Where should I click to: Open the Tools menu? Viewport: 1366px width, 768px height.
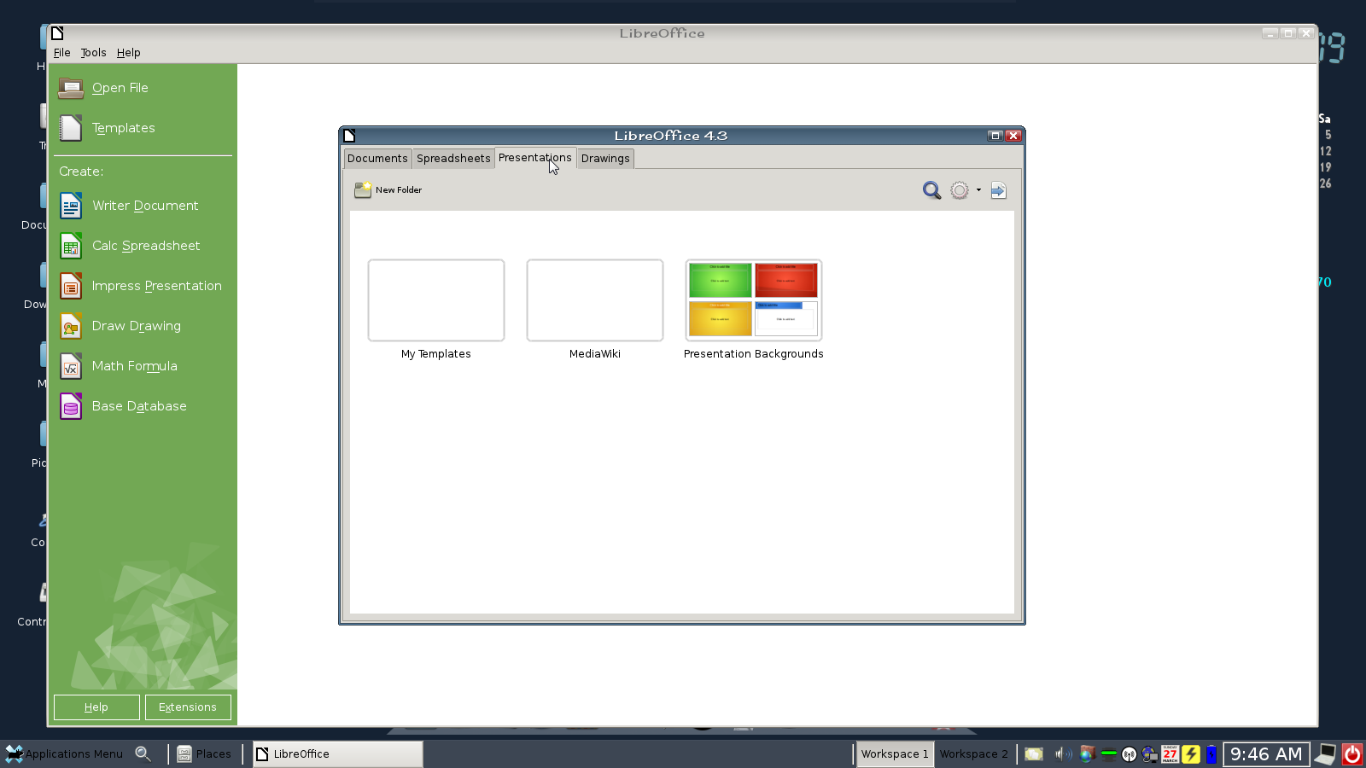pos(94,53)
